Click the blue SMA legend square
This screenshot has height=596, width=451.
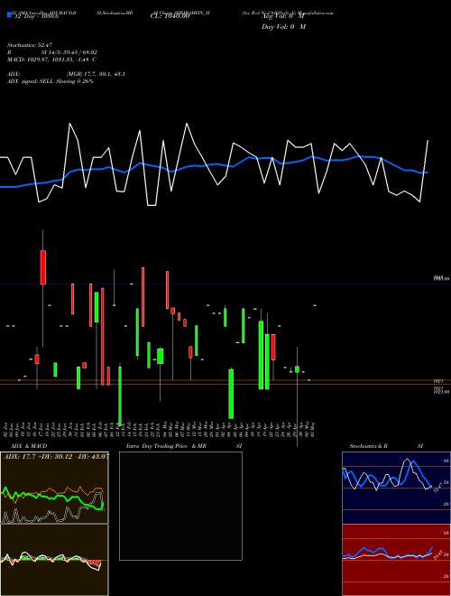point(9,14)
